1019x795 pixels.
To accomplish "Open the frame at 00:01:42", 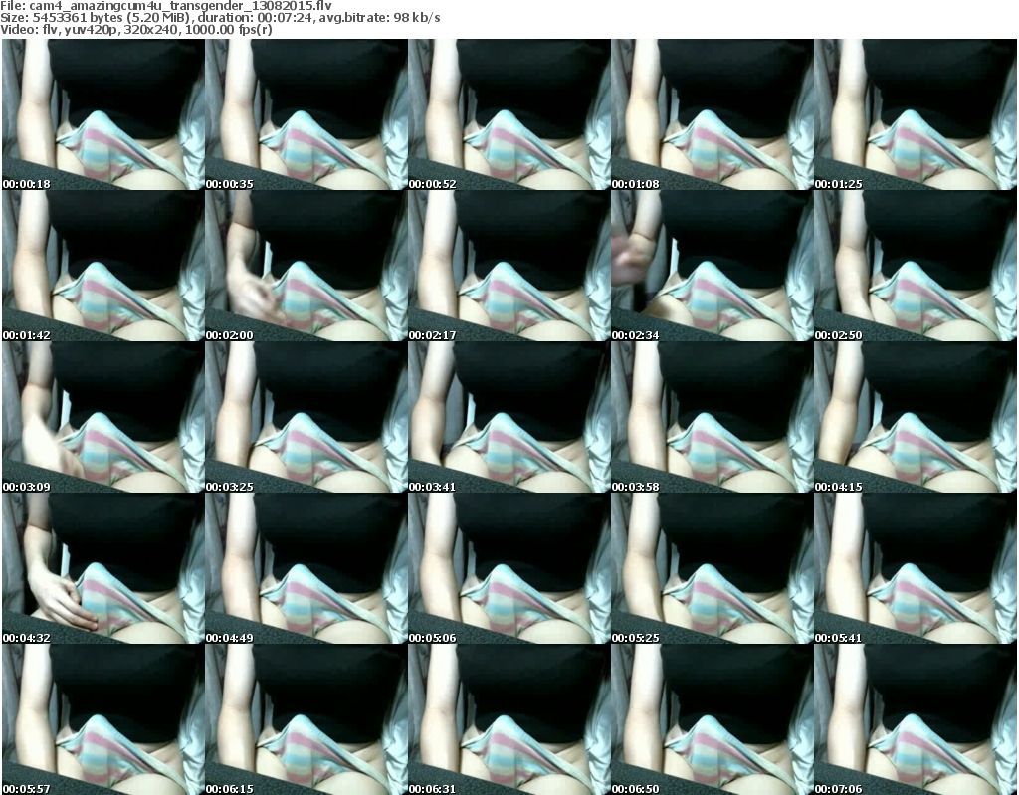I will [x=103, y=266].
